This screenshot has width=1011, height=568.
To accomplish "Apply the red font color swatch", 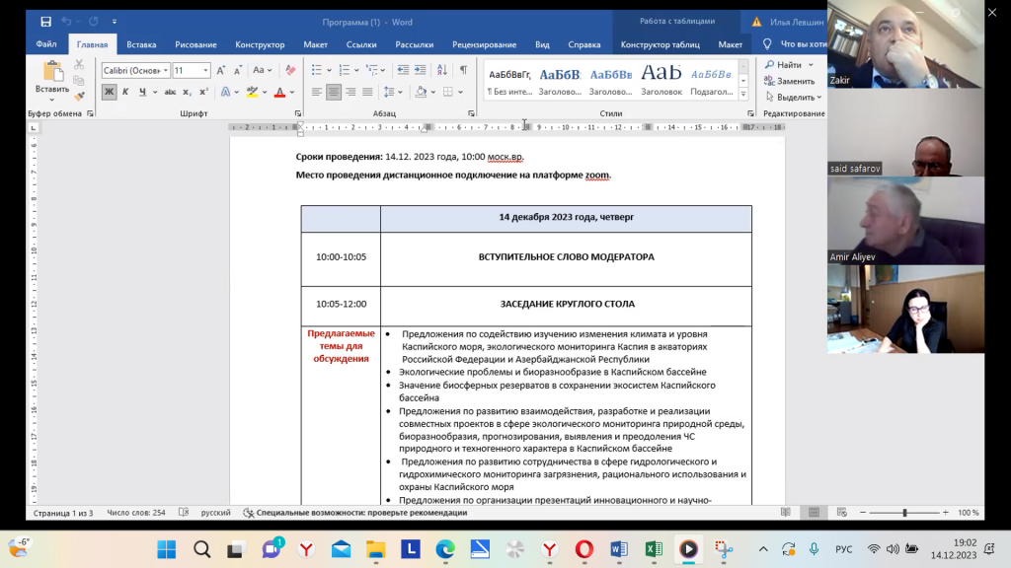I will (x=279, y=92).
